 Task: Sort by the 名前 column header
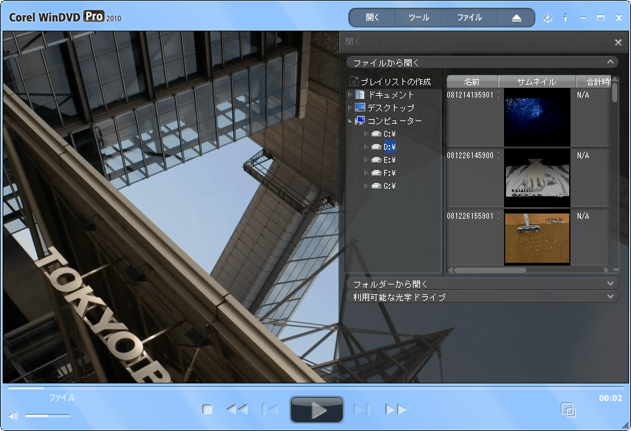click(472, 81)
